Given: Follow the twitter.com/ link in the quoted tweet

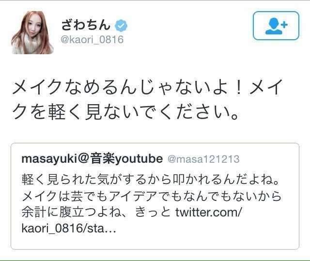Looking at the screenshot, I should pyautogui.click(x=208, y=213).
